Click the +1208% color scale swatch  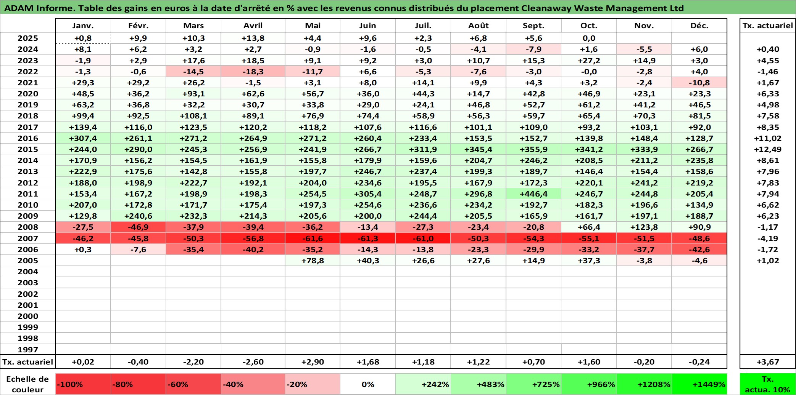(x=644, y=384)
